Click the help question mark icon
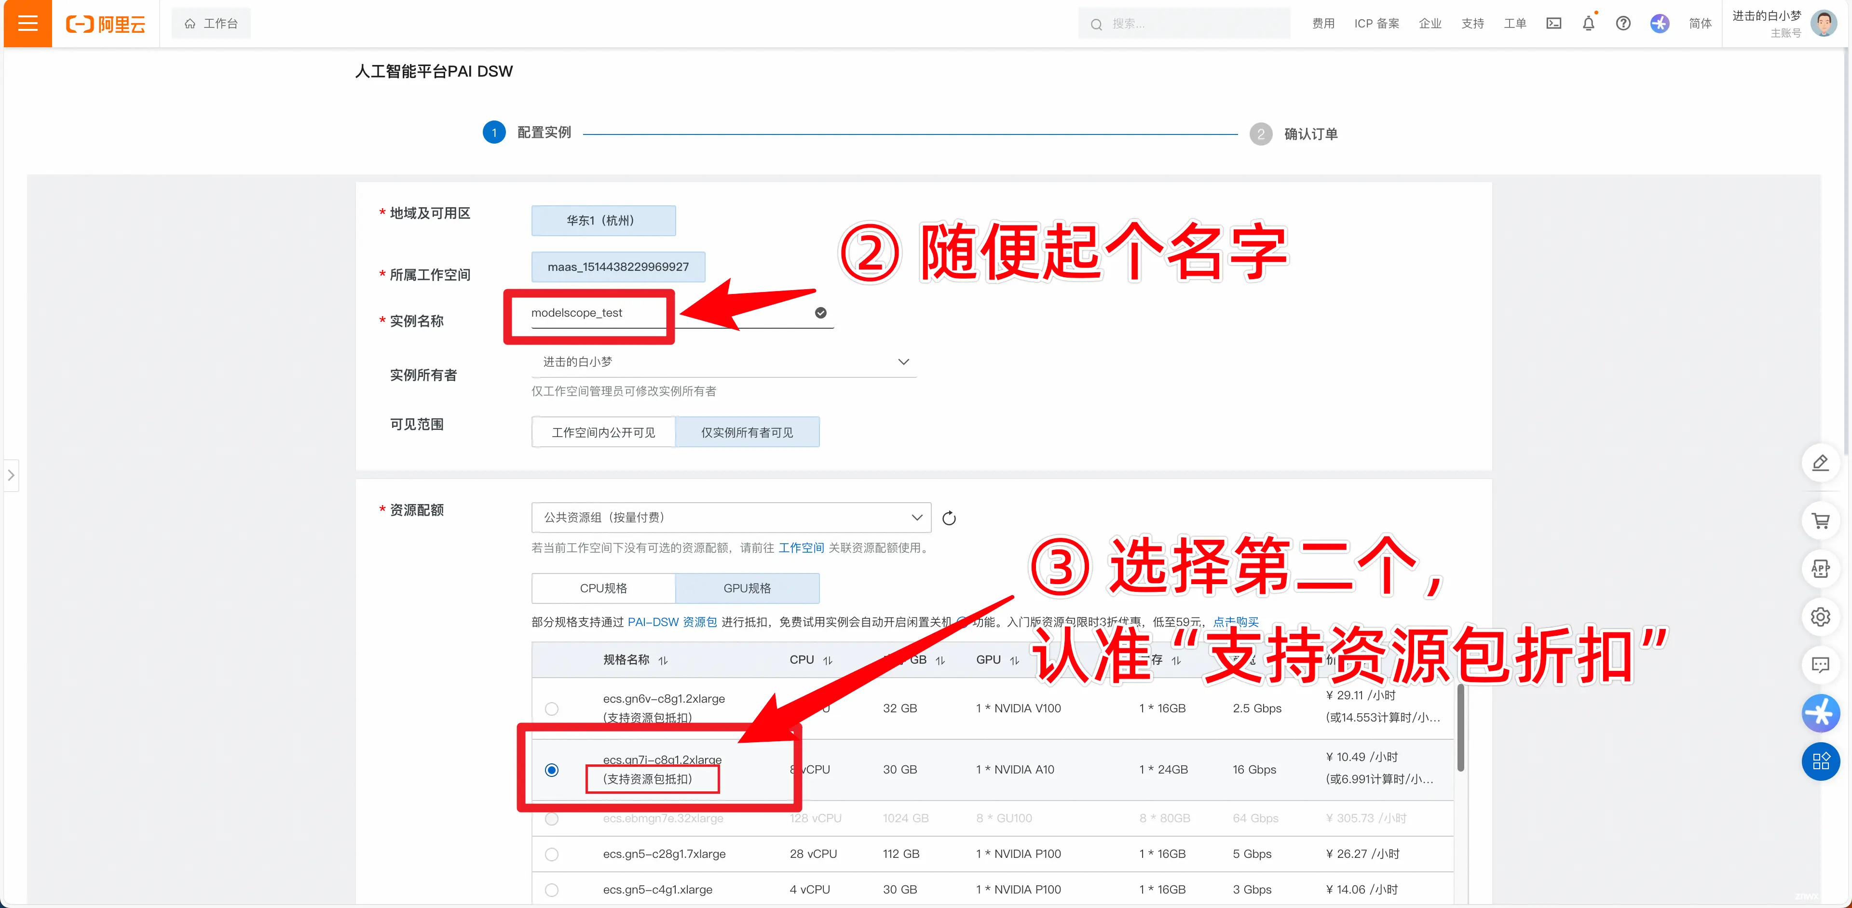Image resolution: width=1852 pixels, height=908 pixels. (1624, 24)
